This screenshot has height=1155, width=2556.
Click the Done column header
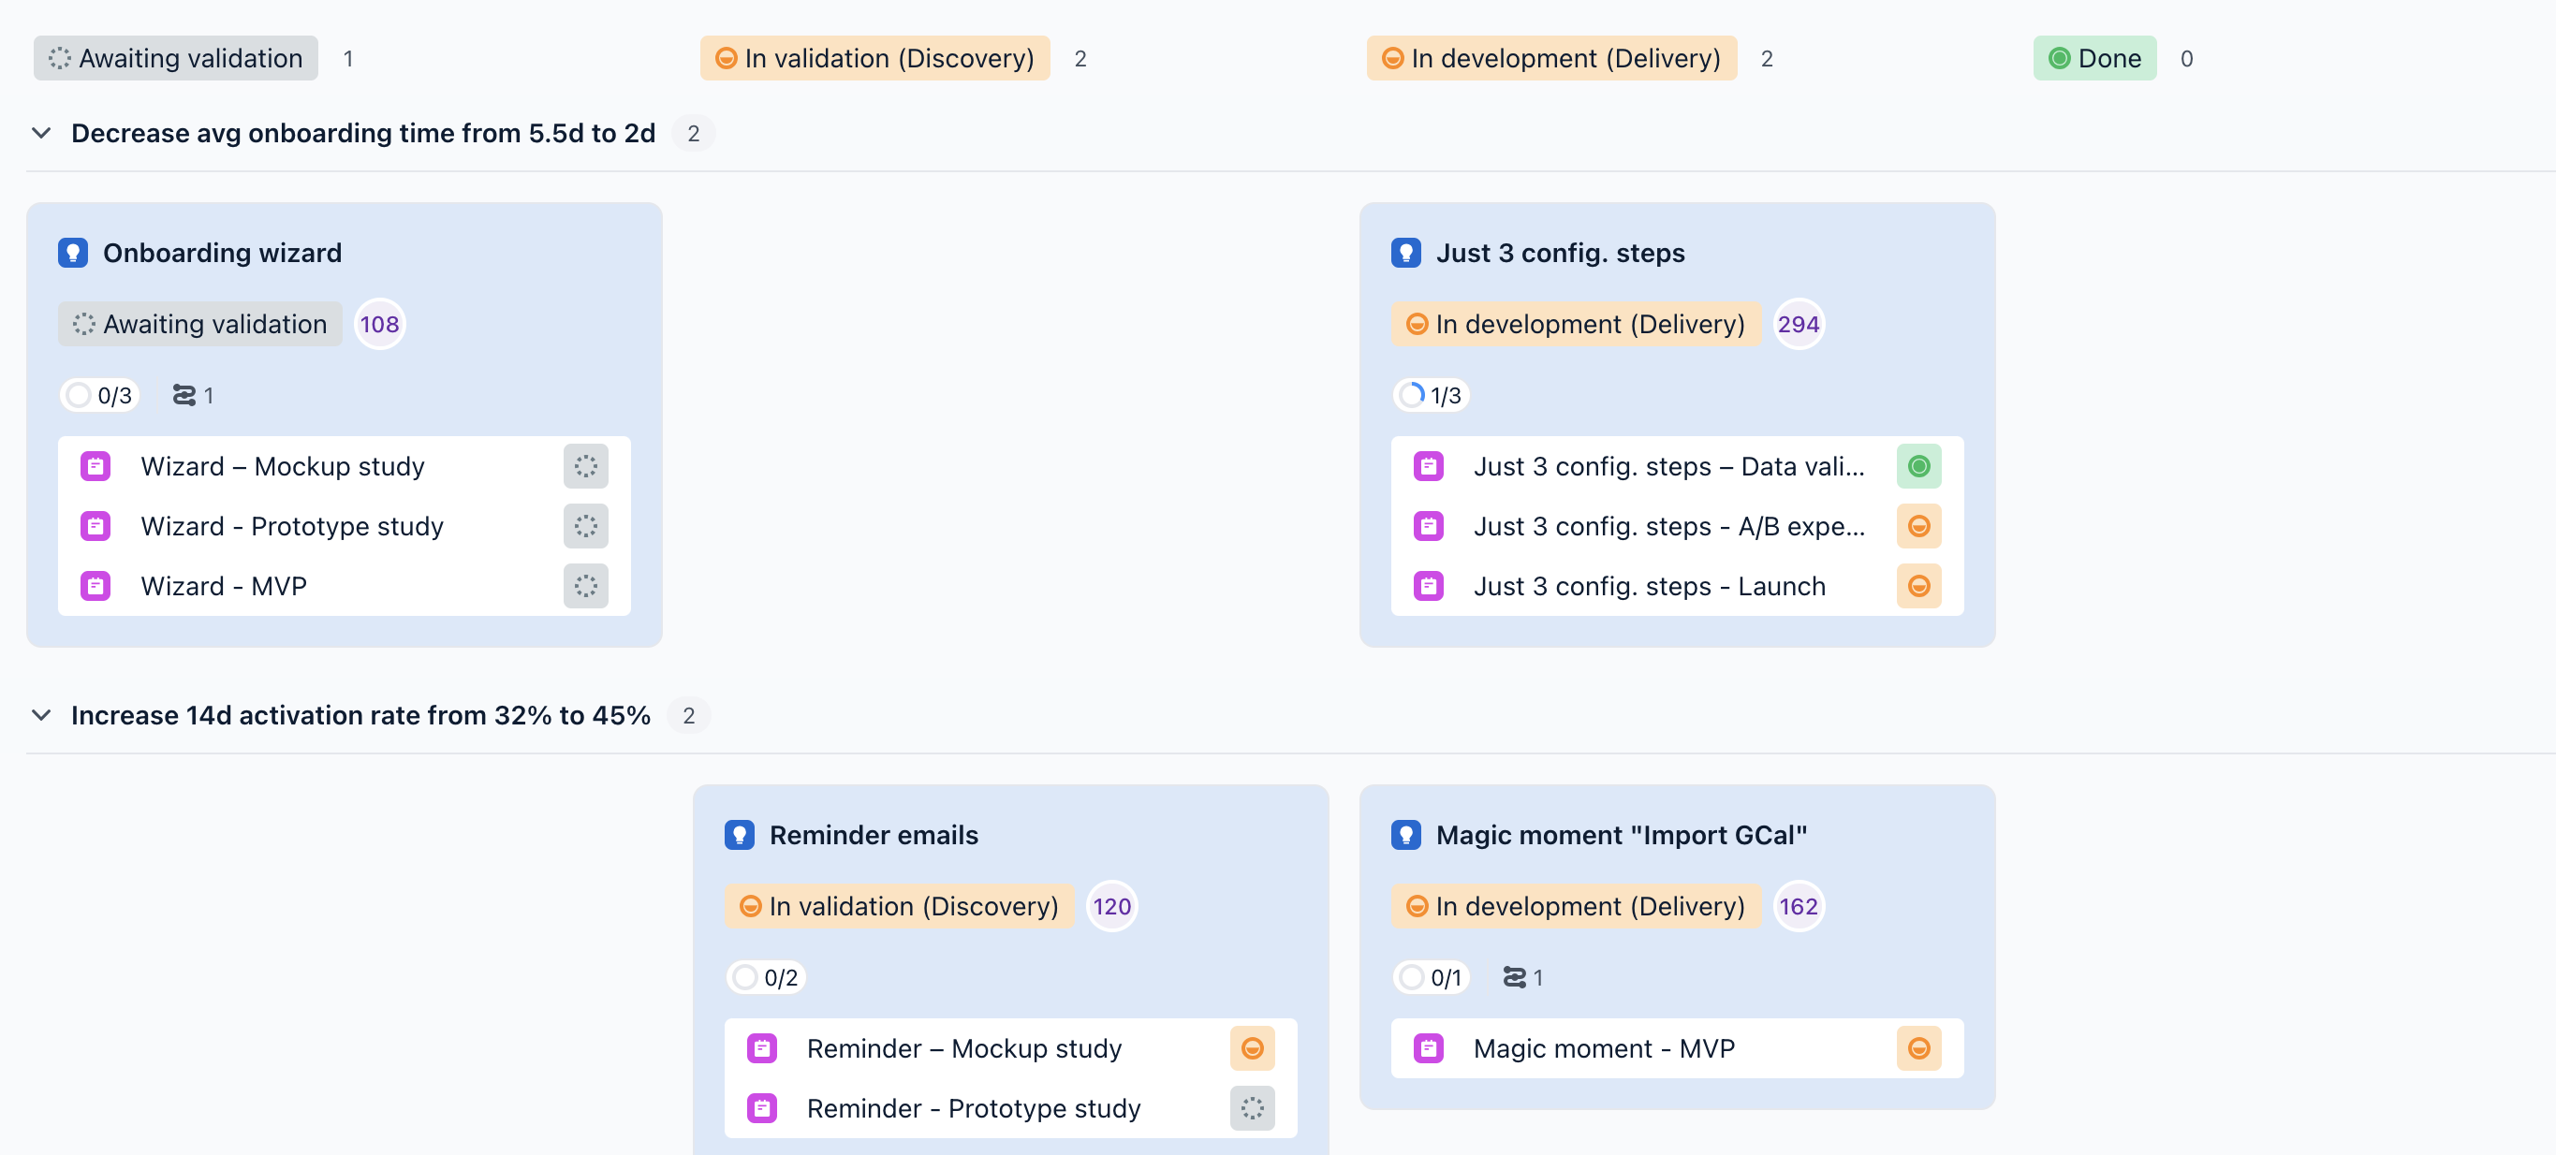[2093, 59]
